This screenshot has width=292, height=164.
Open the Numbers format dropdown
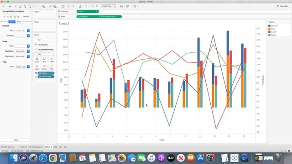(x=22, y=51)
